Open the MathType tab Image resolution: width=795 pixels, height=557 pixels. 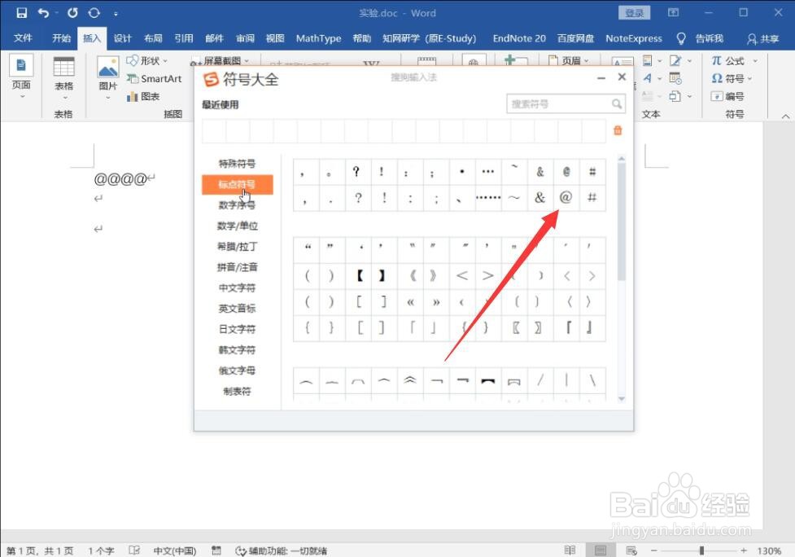pyautogui.click(x=318, y=38)
